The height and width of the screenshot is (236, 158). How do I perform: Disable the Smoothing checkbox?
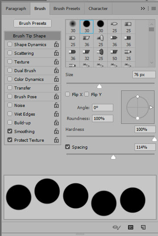click(x=10, y=131)
